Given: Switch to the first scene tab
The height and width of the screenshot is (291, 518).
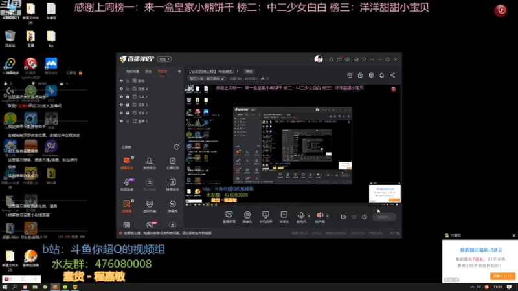Looking at the screenshot, I should click(x=133, y=72).
